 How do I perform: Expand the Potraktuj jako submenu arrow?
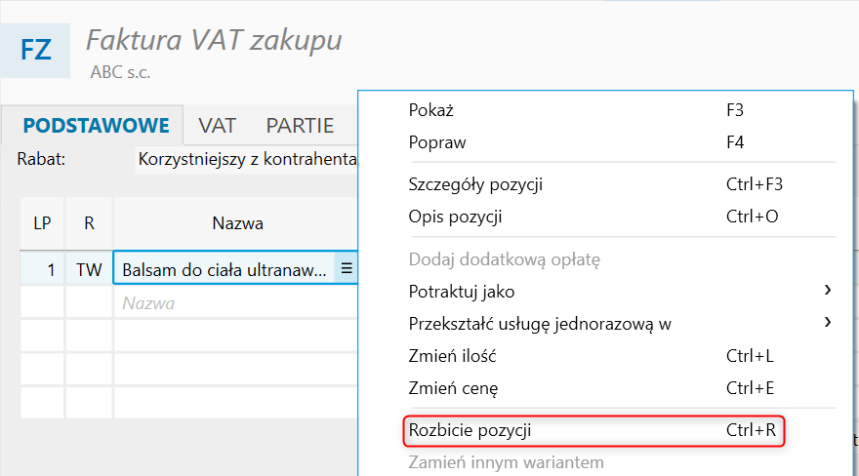click(827, 291)
